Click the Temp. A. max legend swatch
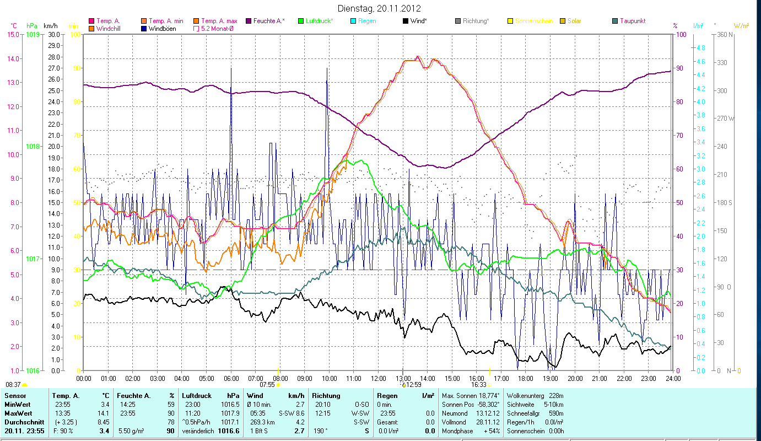Image resolution: width=761 pixels, height=441 pixels. pyautogui.click(x=196, y=21)
